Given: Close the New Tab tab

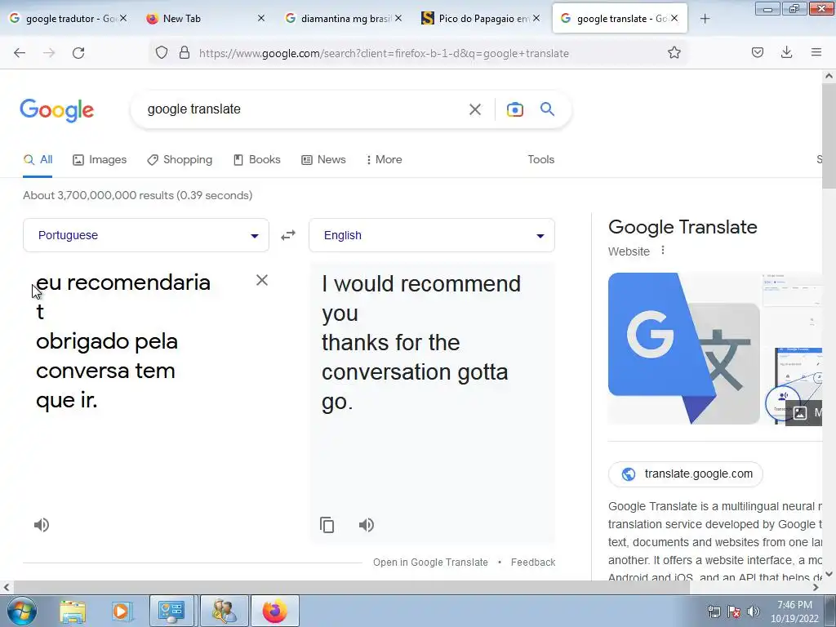Looking at the screenshot, I should (x=260, y=18).
